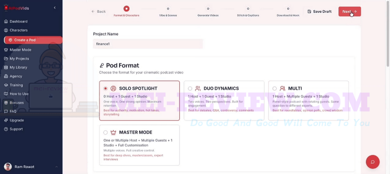Select the Duo Dynamics radio button
This screenshot has width=390, height=174.
190,88
